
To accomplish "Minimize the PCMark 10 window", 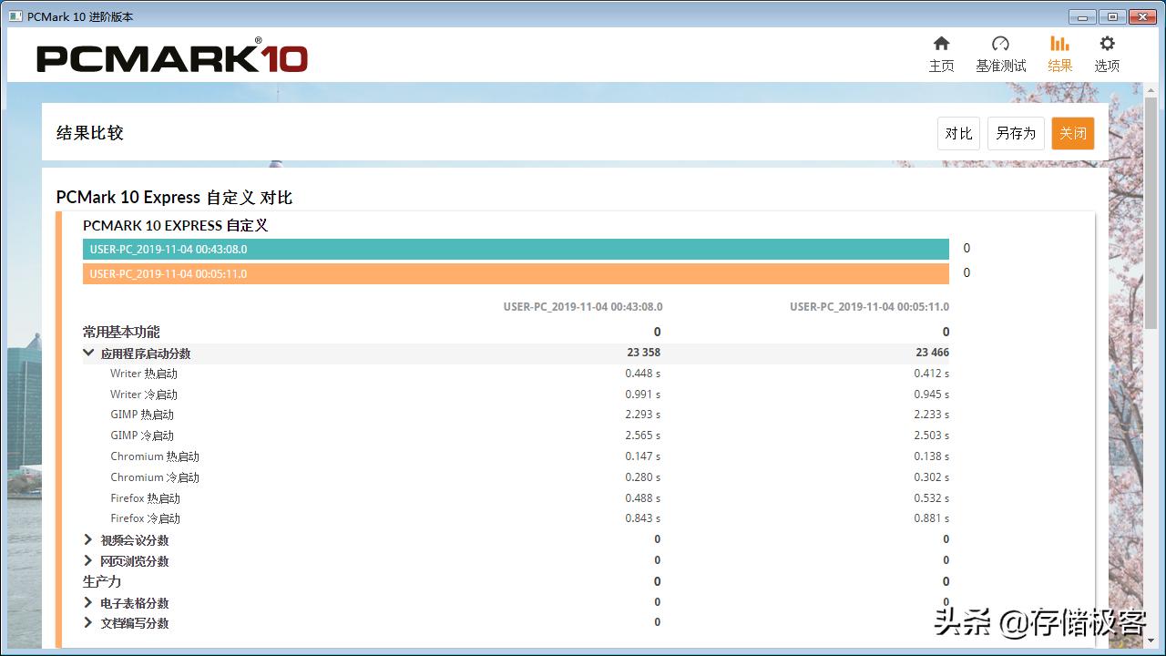I will [x=1082, y=16].
